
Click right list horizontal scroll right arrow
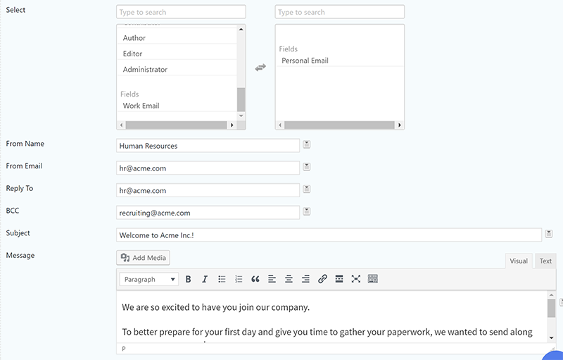(399, 125)
